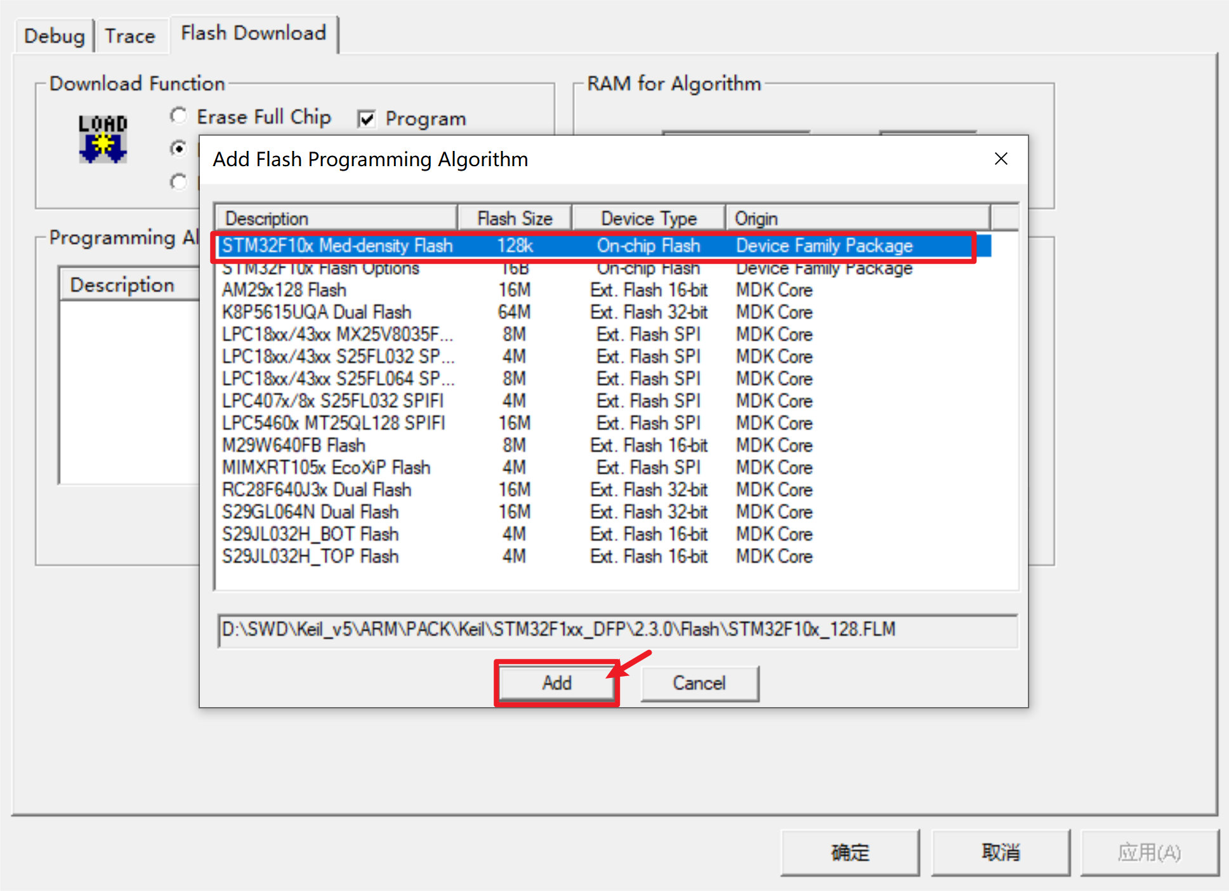Screen dimensions: 1229x891
Task: Click the Device Type column header
Action: 648,218
